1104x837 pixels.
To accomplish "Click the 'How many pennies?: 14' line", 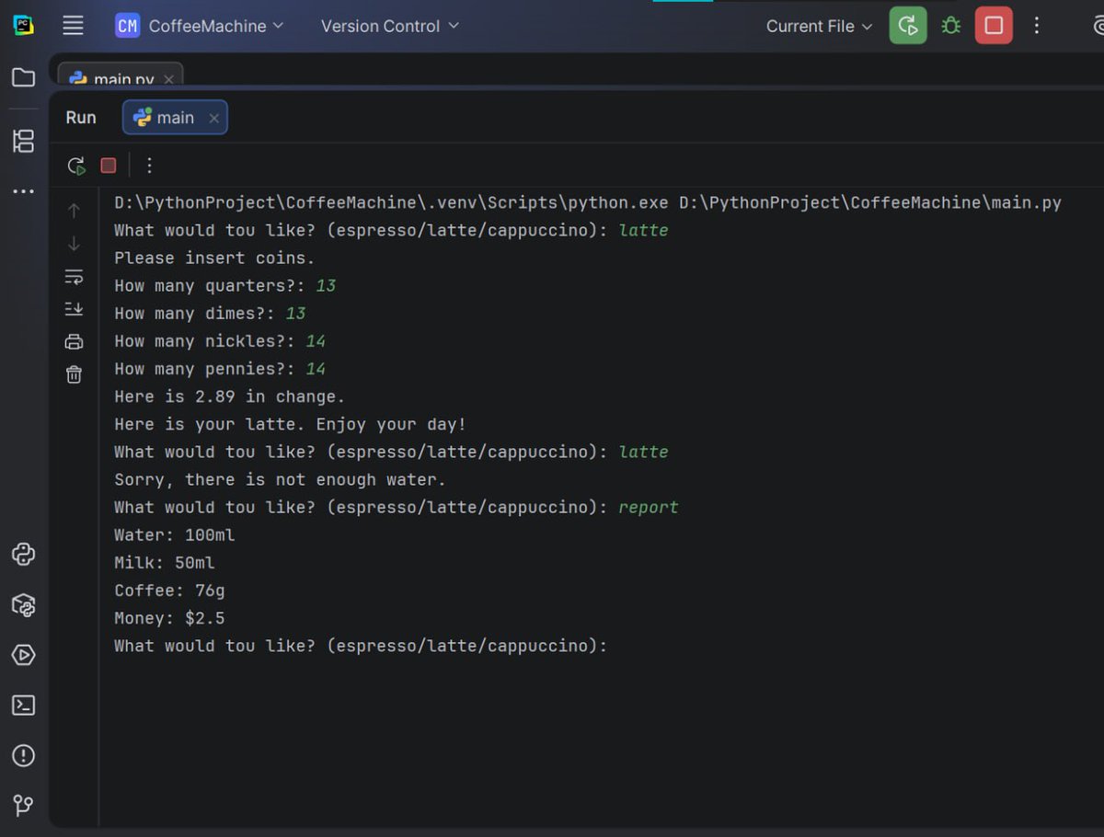I will click(220, 369).
